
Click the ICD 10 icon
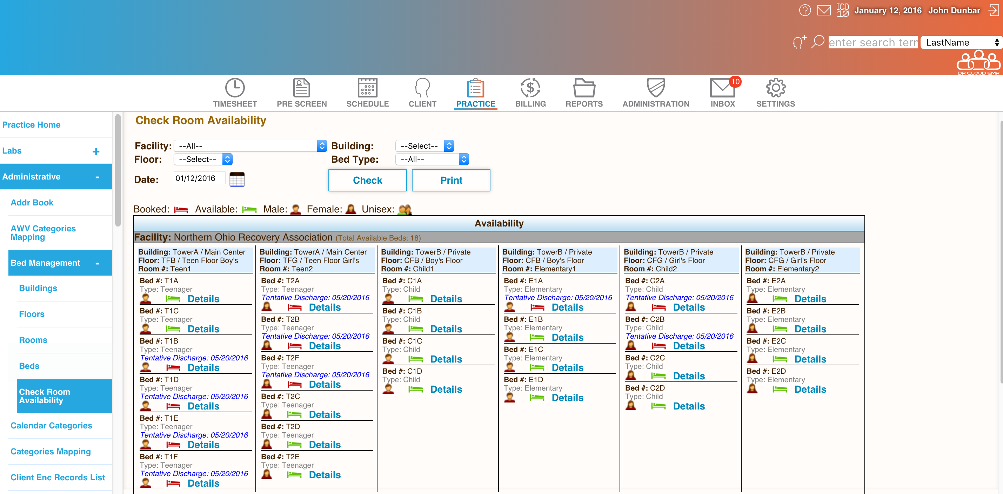[842, 10]
